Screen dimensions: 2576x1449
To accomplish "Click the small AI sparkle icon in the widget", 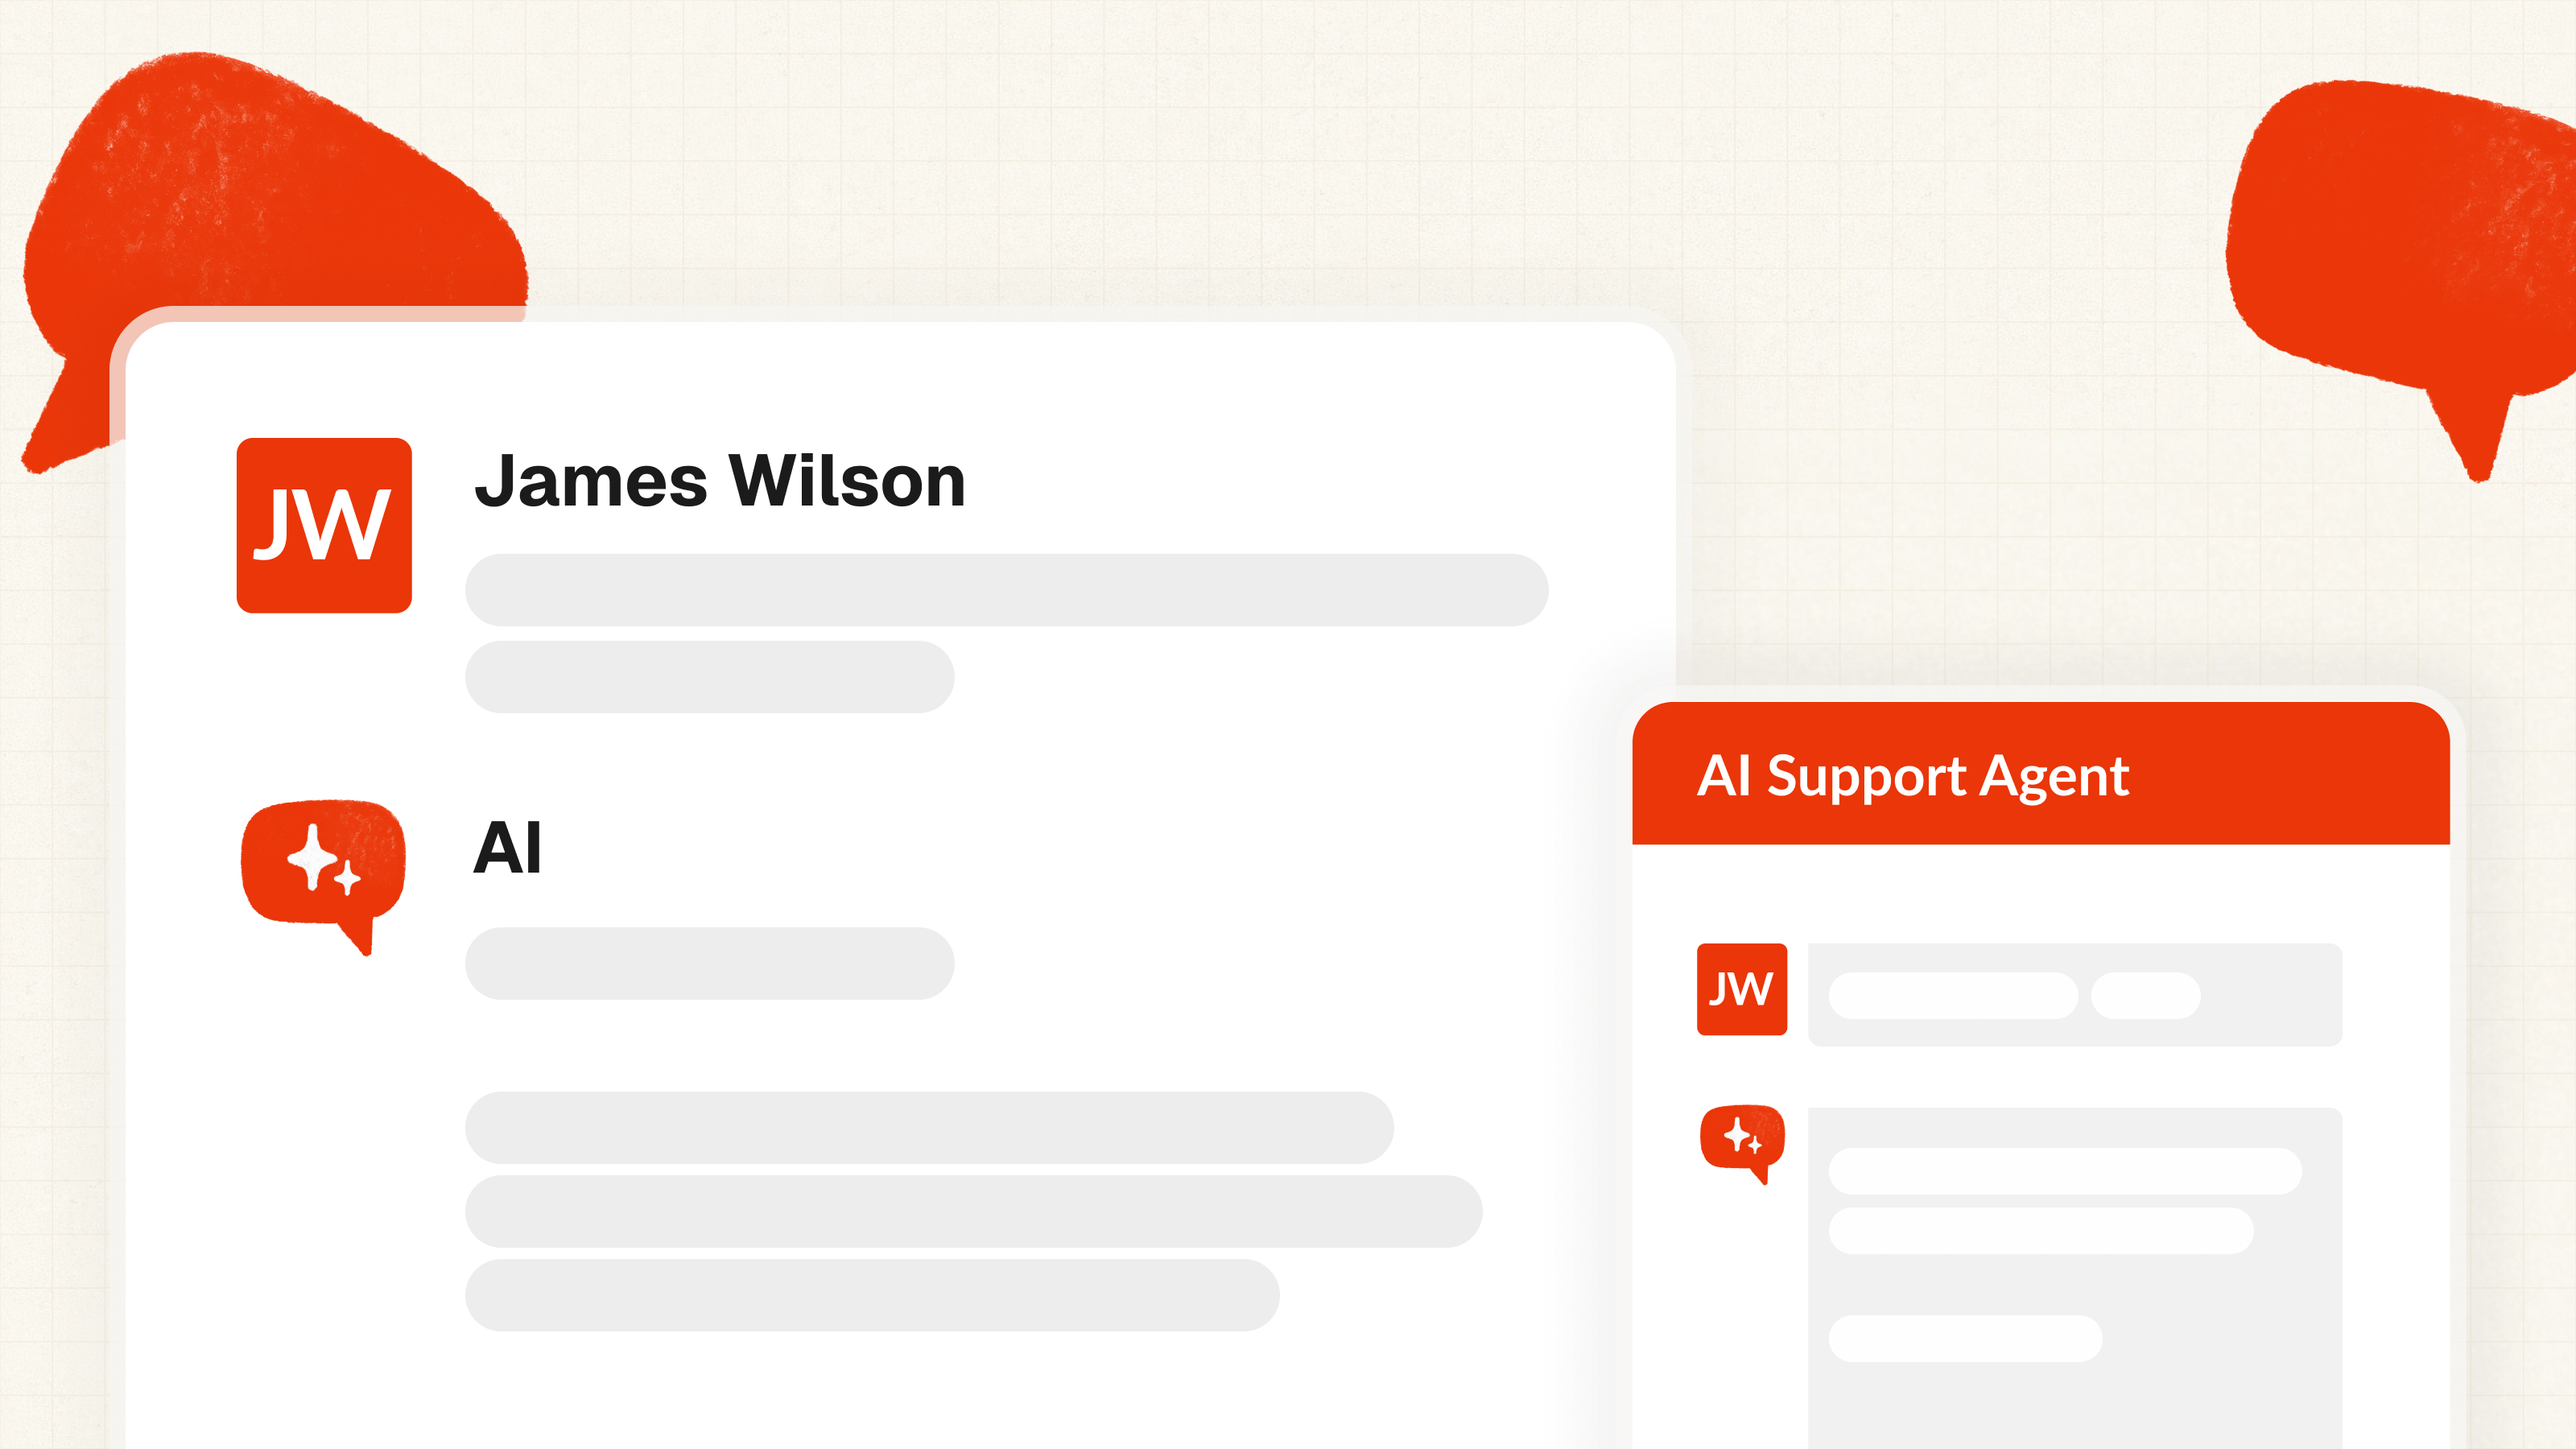I will pos(1741,1139).
